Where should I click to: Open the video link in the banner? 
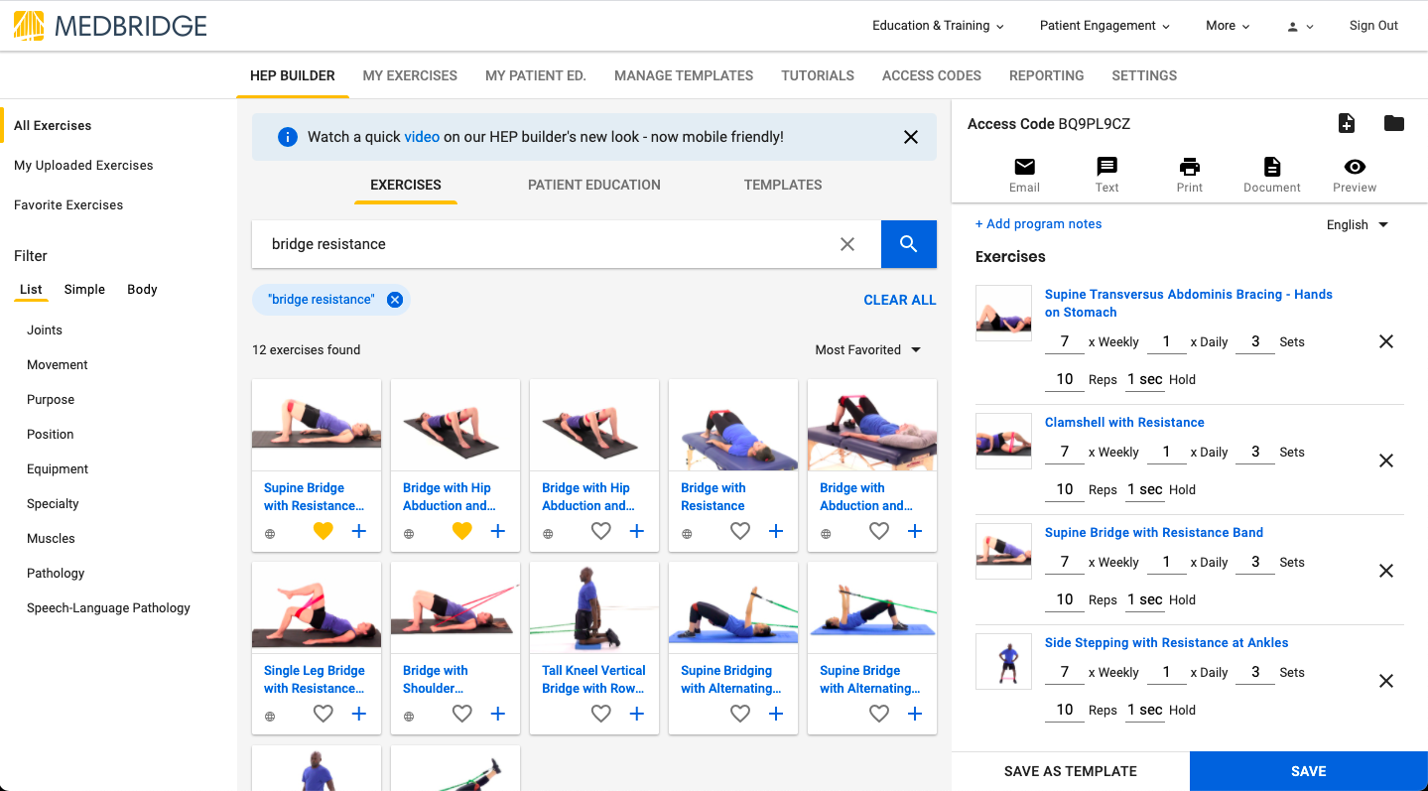(x=422, y=137)
